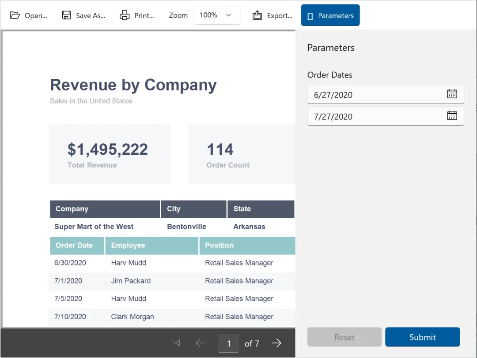Viewport: 477px width, 358px height.
Task: Open calendar picker for the 6/27/2020 start date
Action: tap(452, 94)
